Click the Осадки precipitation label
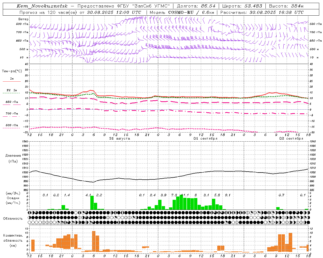The height and width of the screenshot is (258, 323). click(13, 198)
